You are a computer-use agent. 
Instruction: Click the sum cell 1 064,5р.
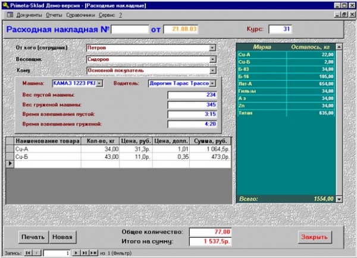click(210, 149)
